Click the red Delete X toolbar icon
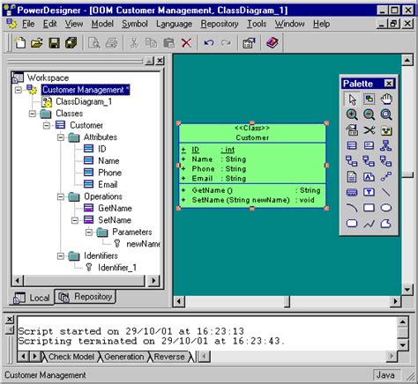The height and width of the screenshot is (384, 418). pos(186,43)
